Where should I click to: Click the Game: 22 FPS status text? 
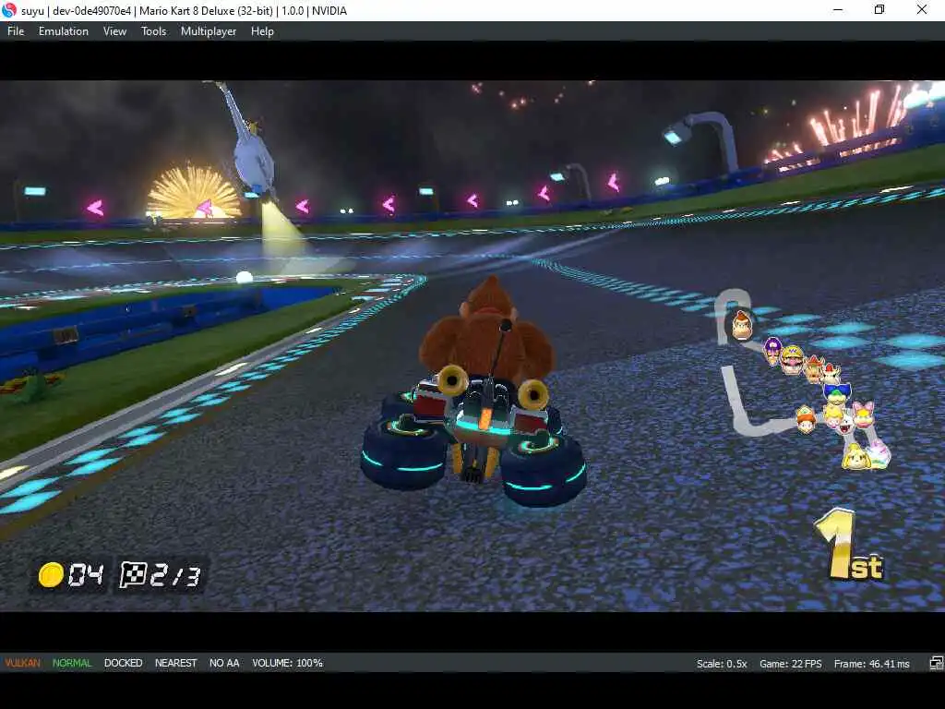790,664
